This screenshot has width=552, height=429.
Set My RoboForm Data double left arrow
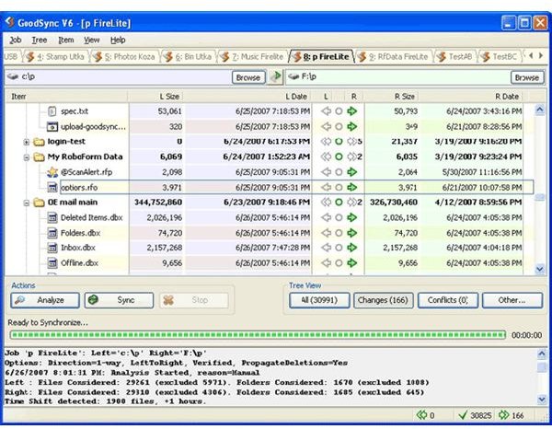pyautogui.click(x=327, y=157)
